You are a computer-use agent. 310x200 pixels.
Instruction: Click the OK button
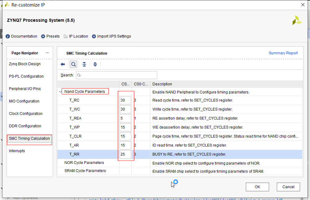click(257, 187)
